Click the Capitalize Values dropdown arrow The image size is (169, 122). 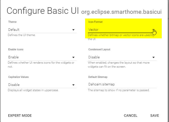[73, 85]
